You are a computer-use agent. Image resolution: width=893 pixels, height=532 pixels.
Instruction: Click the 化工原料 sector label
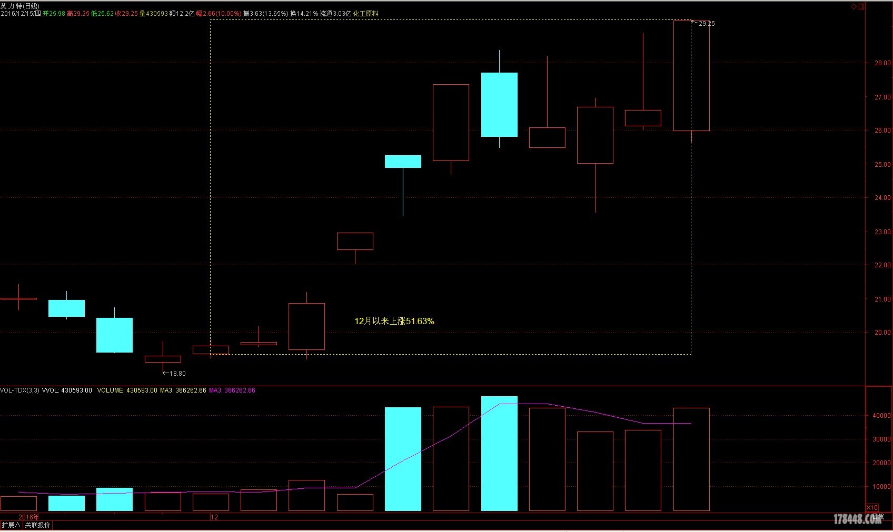click(x=366, y=14)
